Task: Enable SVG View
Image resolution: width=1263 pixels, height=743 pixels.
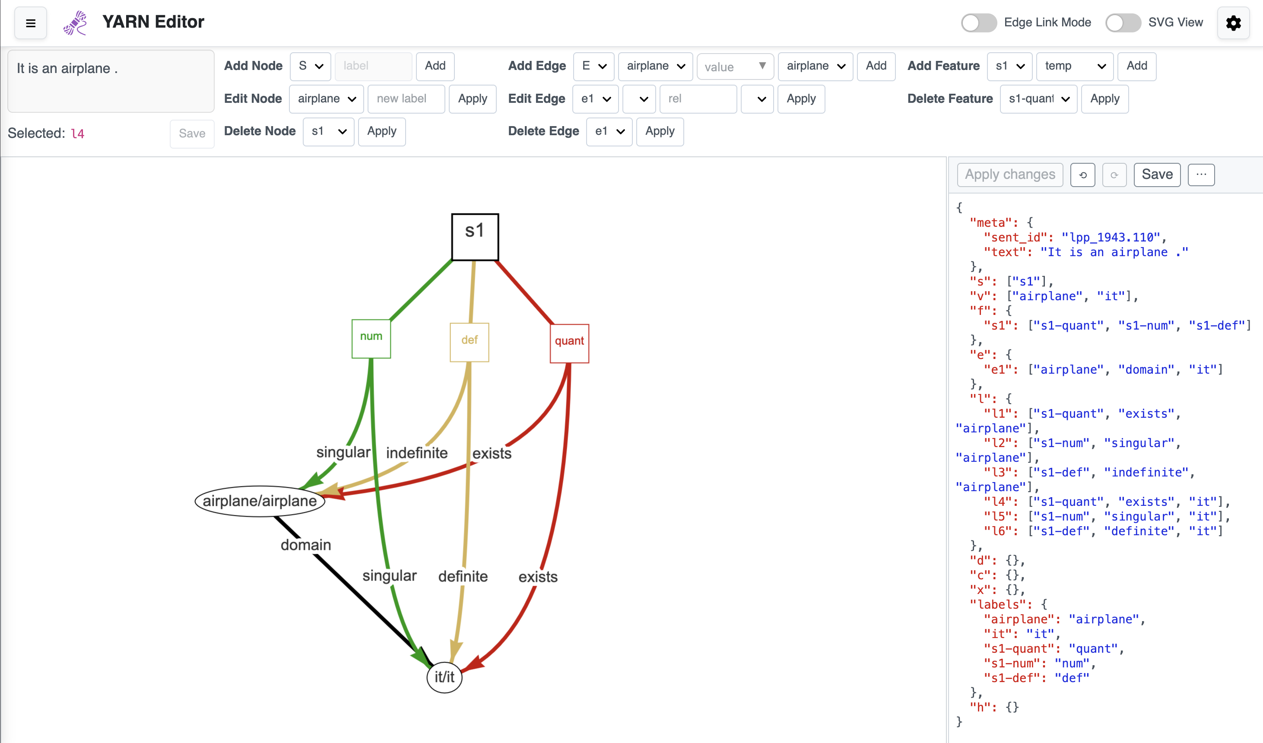Action: [1123, 22]
